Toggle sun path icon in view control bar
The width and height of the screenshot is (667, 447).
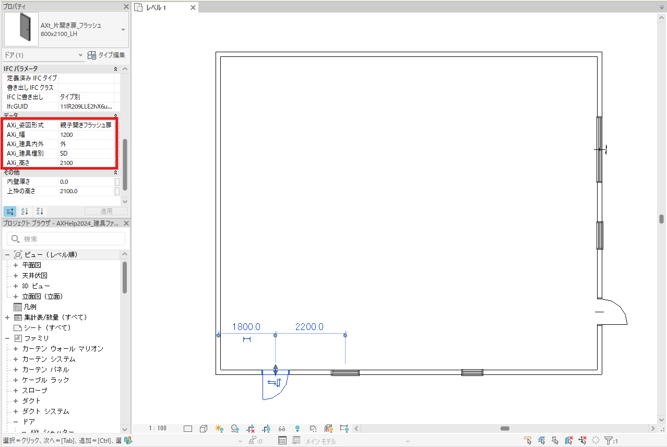[219, 429]
